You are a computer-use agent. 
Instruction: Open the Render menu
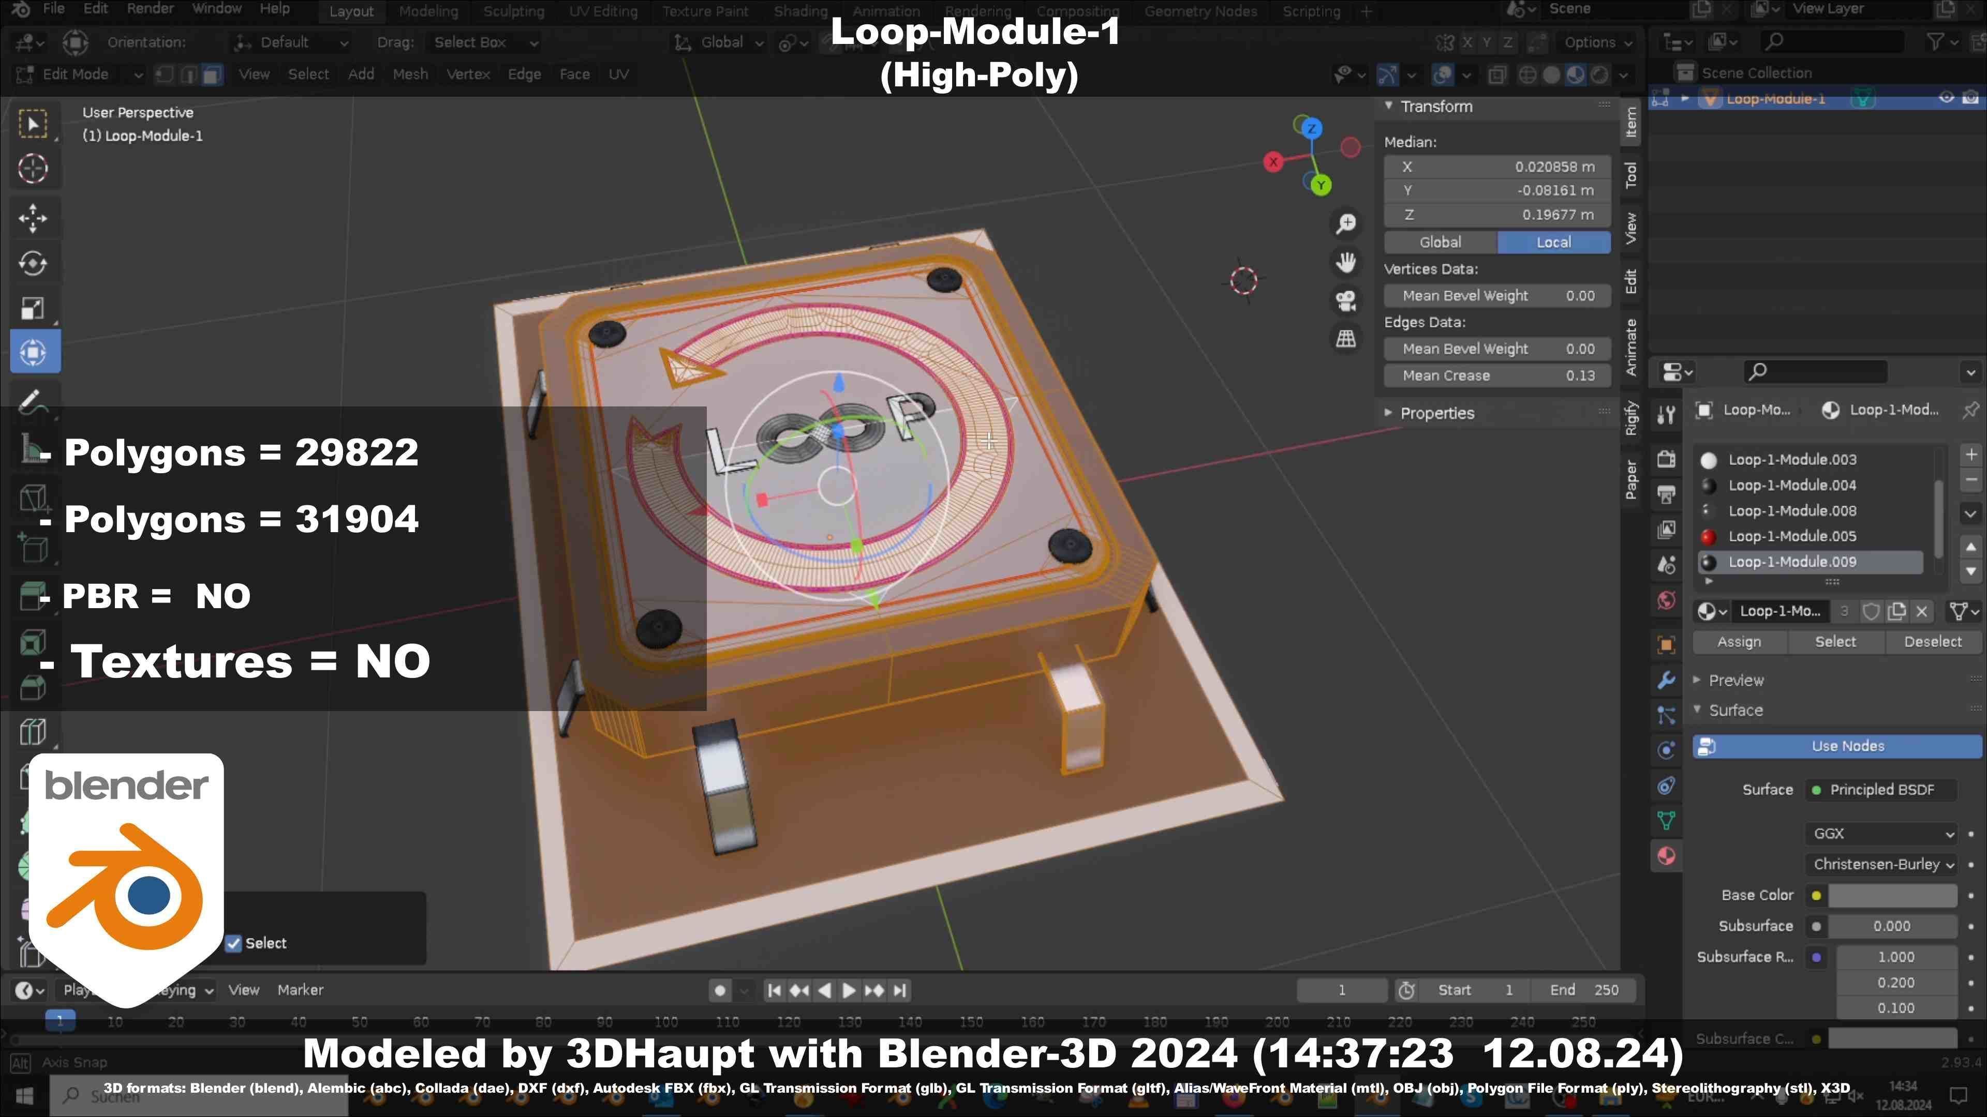(150, 9)
